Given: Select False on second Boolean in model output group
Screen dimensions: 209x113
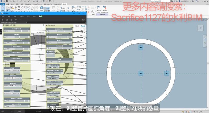Looking at the screenshot, I should 55,101.
